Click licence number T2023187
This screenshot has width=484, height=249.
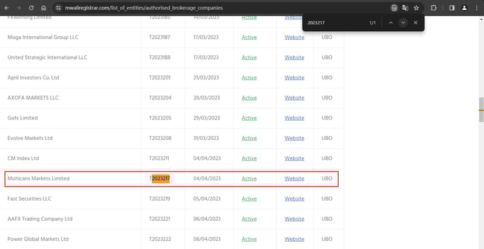click(x=160, y=37)
